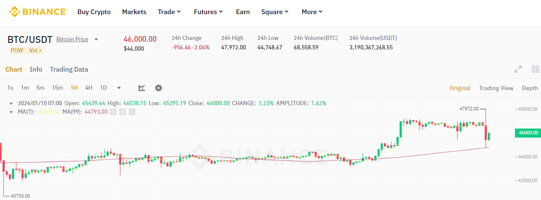Open MA indicator settings gear
541x200 pixels.
(x=122, y=112)
